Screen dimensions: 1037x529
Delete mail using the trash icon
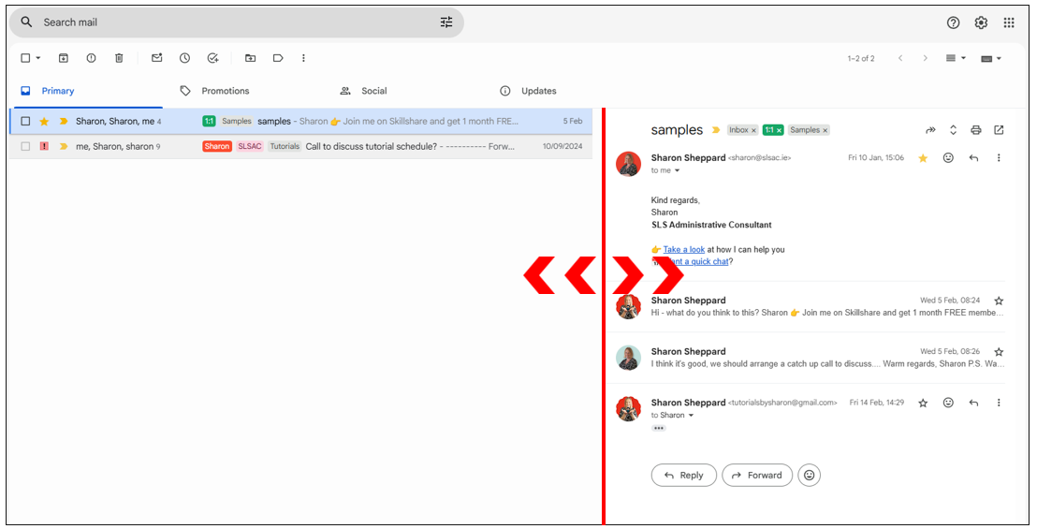[119, 58]
